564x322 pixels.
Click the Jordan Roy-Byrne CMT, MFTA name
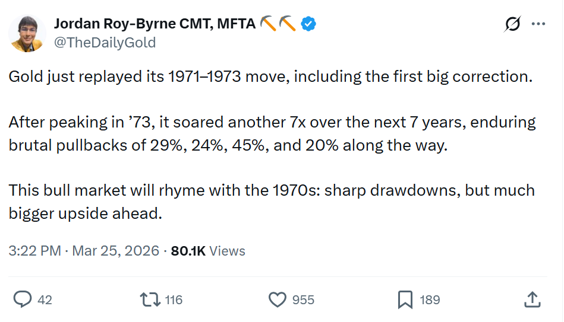point(155,24)
